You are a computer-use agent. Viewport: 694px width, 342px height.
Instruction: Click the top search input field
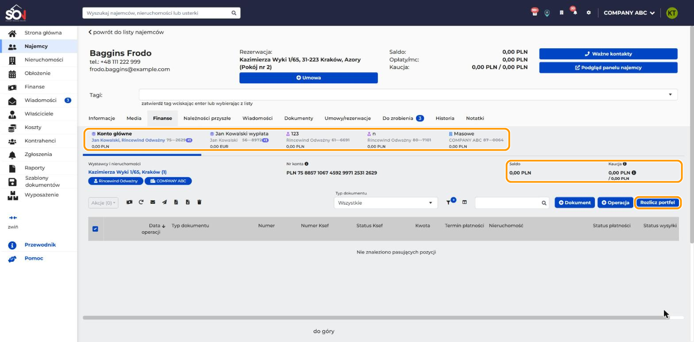coord(157,13)
